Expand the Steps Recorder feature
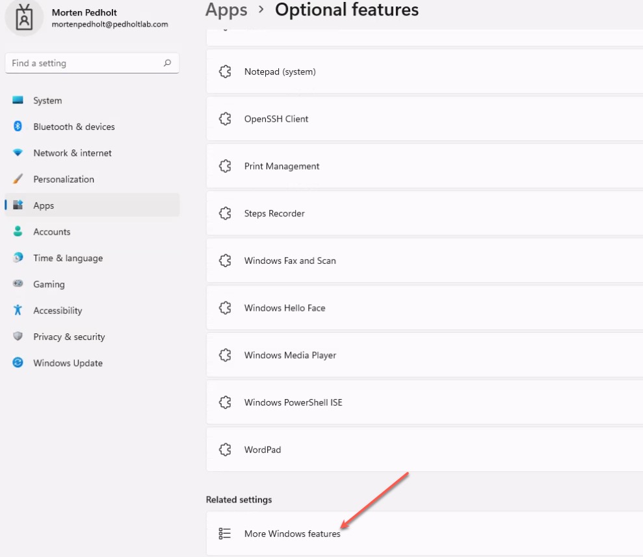The image size is (643, 557). pos(425,213)
